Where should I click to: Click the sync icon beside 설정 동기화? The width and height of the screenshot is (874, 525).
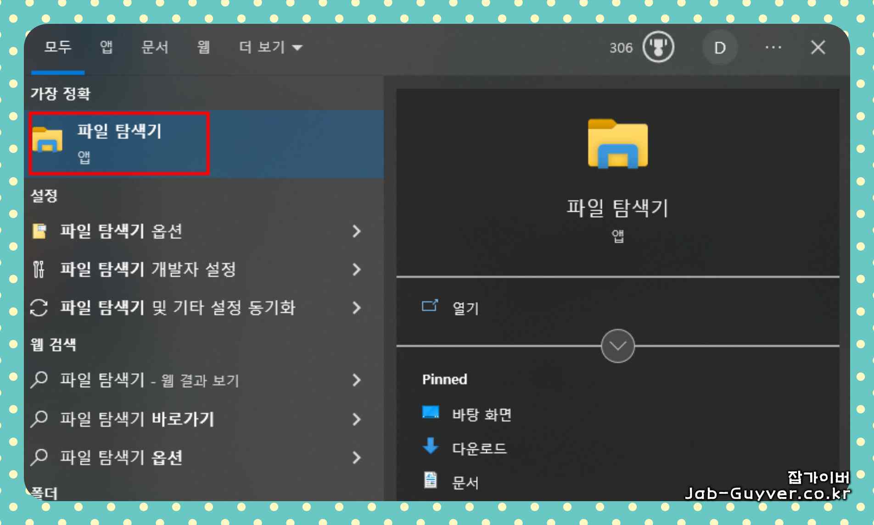click(x=39, y=308)
